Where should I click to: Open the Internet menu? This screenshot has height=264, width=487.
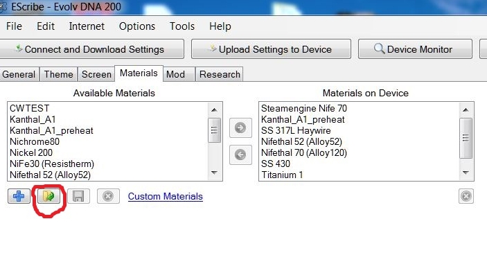coord(87,26)
